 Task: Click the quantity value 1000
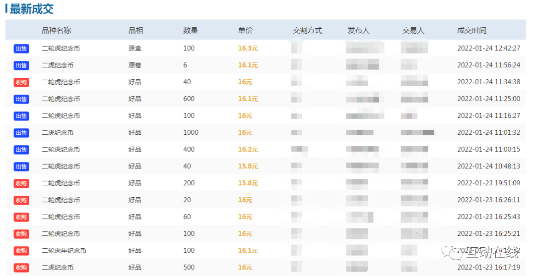click(x=191, y=132)
